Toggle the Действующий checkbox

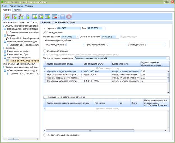121,37
